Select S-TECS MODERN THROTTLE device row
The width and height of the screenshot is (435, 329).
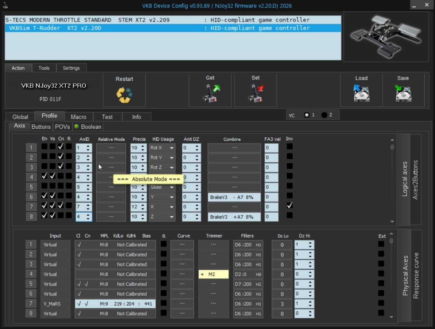(173, 20)
